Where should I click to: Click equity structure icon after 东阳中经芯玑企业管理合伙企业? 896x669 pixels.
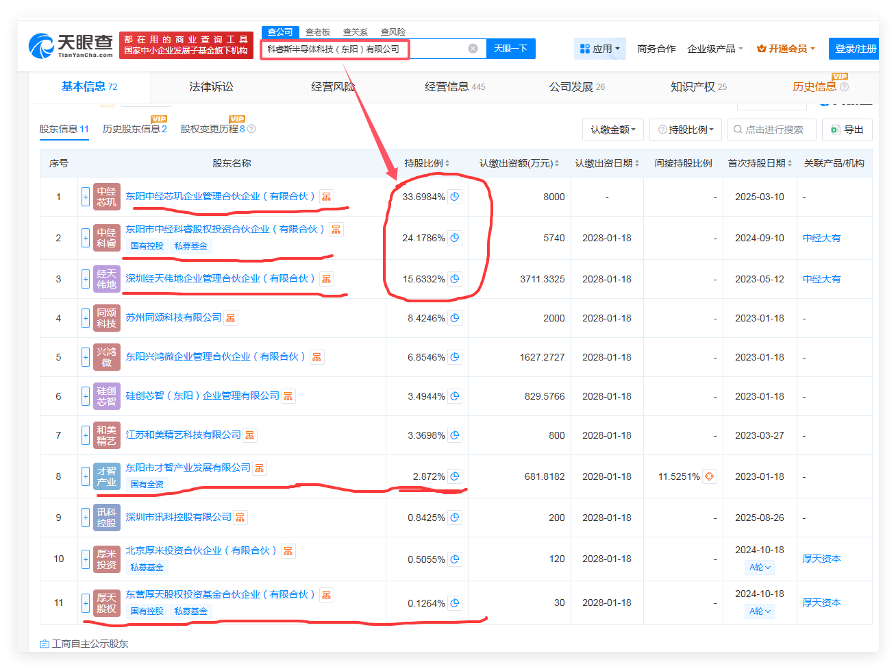pyautogui.click(x=327, y=197)
